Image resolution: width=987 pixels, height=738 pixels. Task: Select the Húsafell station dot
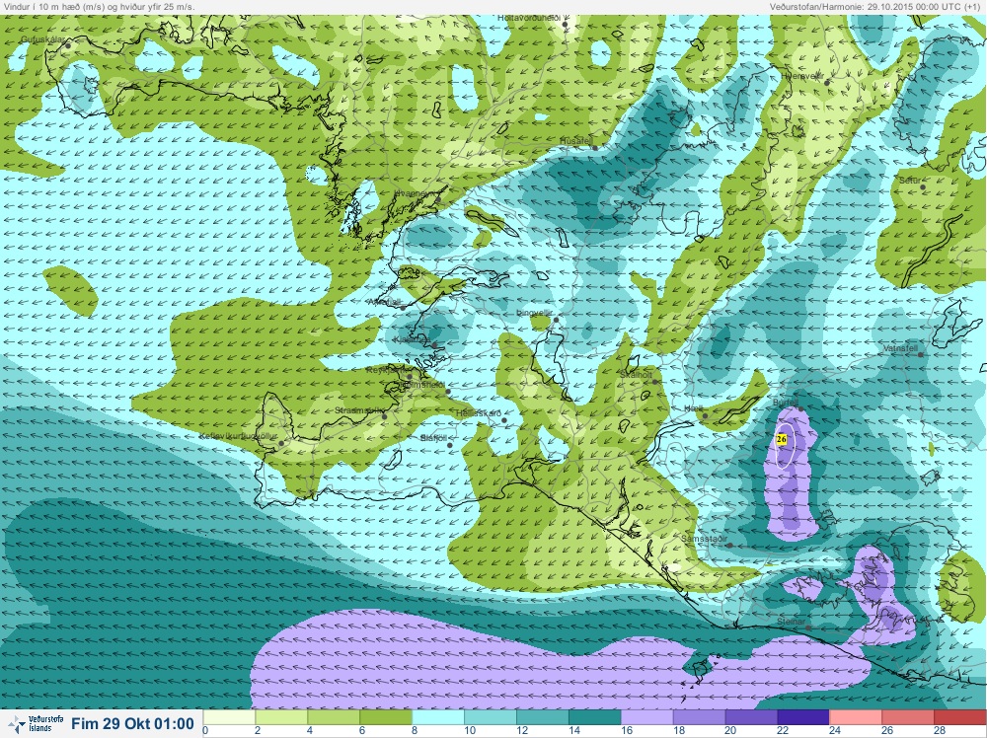(x=595, y=147)
